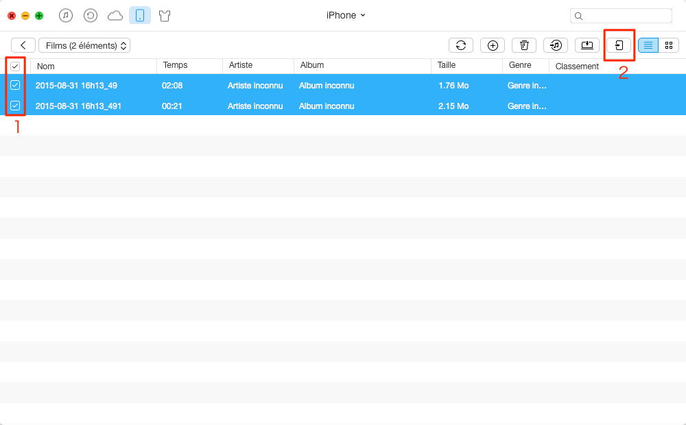Click the delete trash button
The width and height of the screenshot is (686, 425).
(x=524, y=45)
